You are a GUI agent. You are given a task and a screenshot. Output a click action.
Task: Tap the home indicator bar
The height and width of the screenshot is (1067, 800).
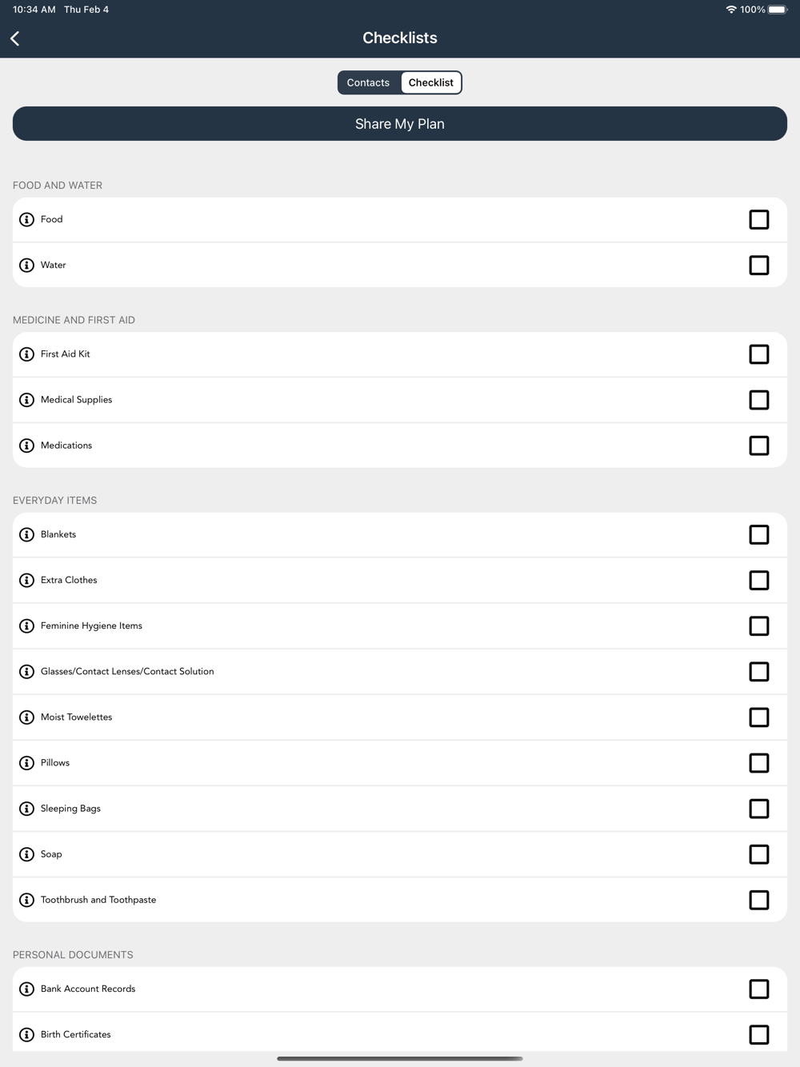pos(400,1058)
